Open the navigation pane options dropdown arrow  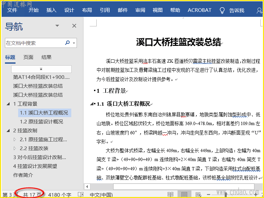[57, 26]
